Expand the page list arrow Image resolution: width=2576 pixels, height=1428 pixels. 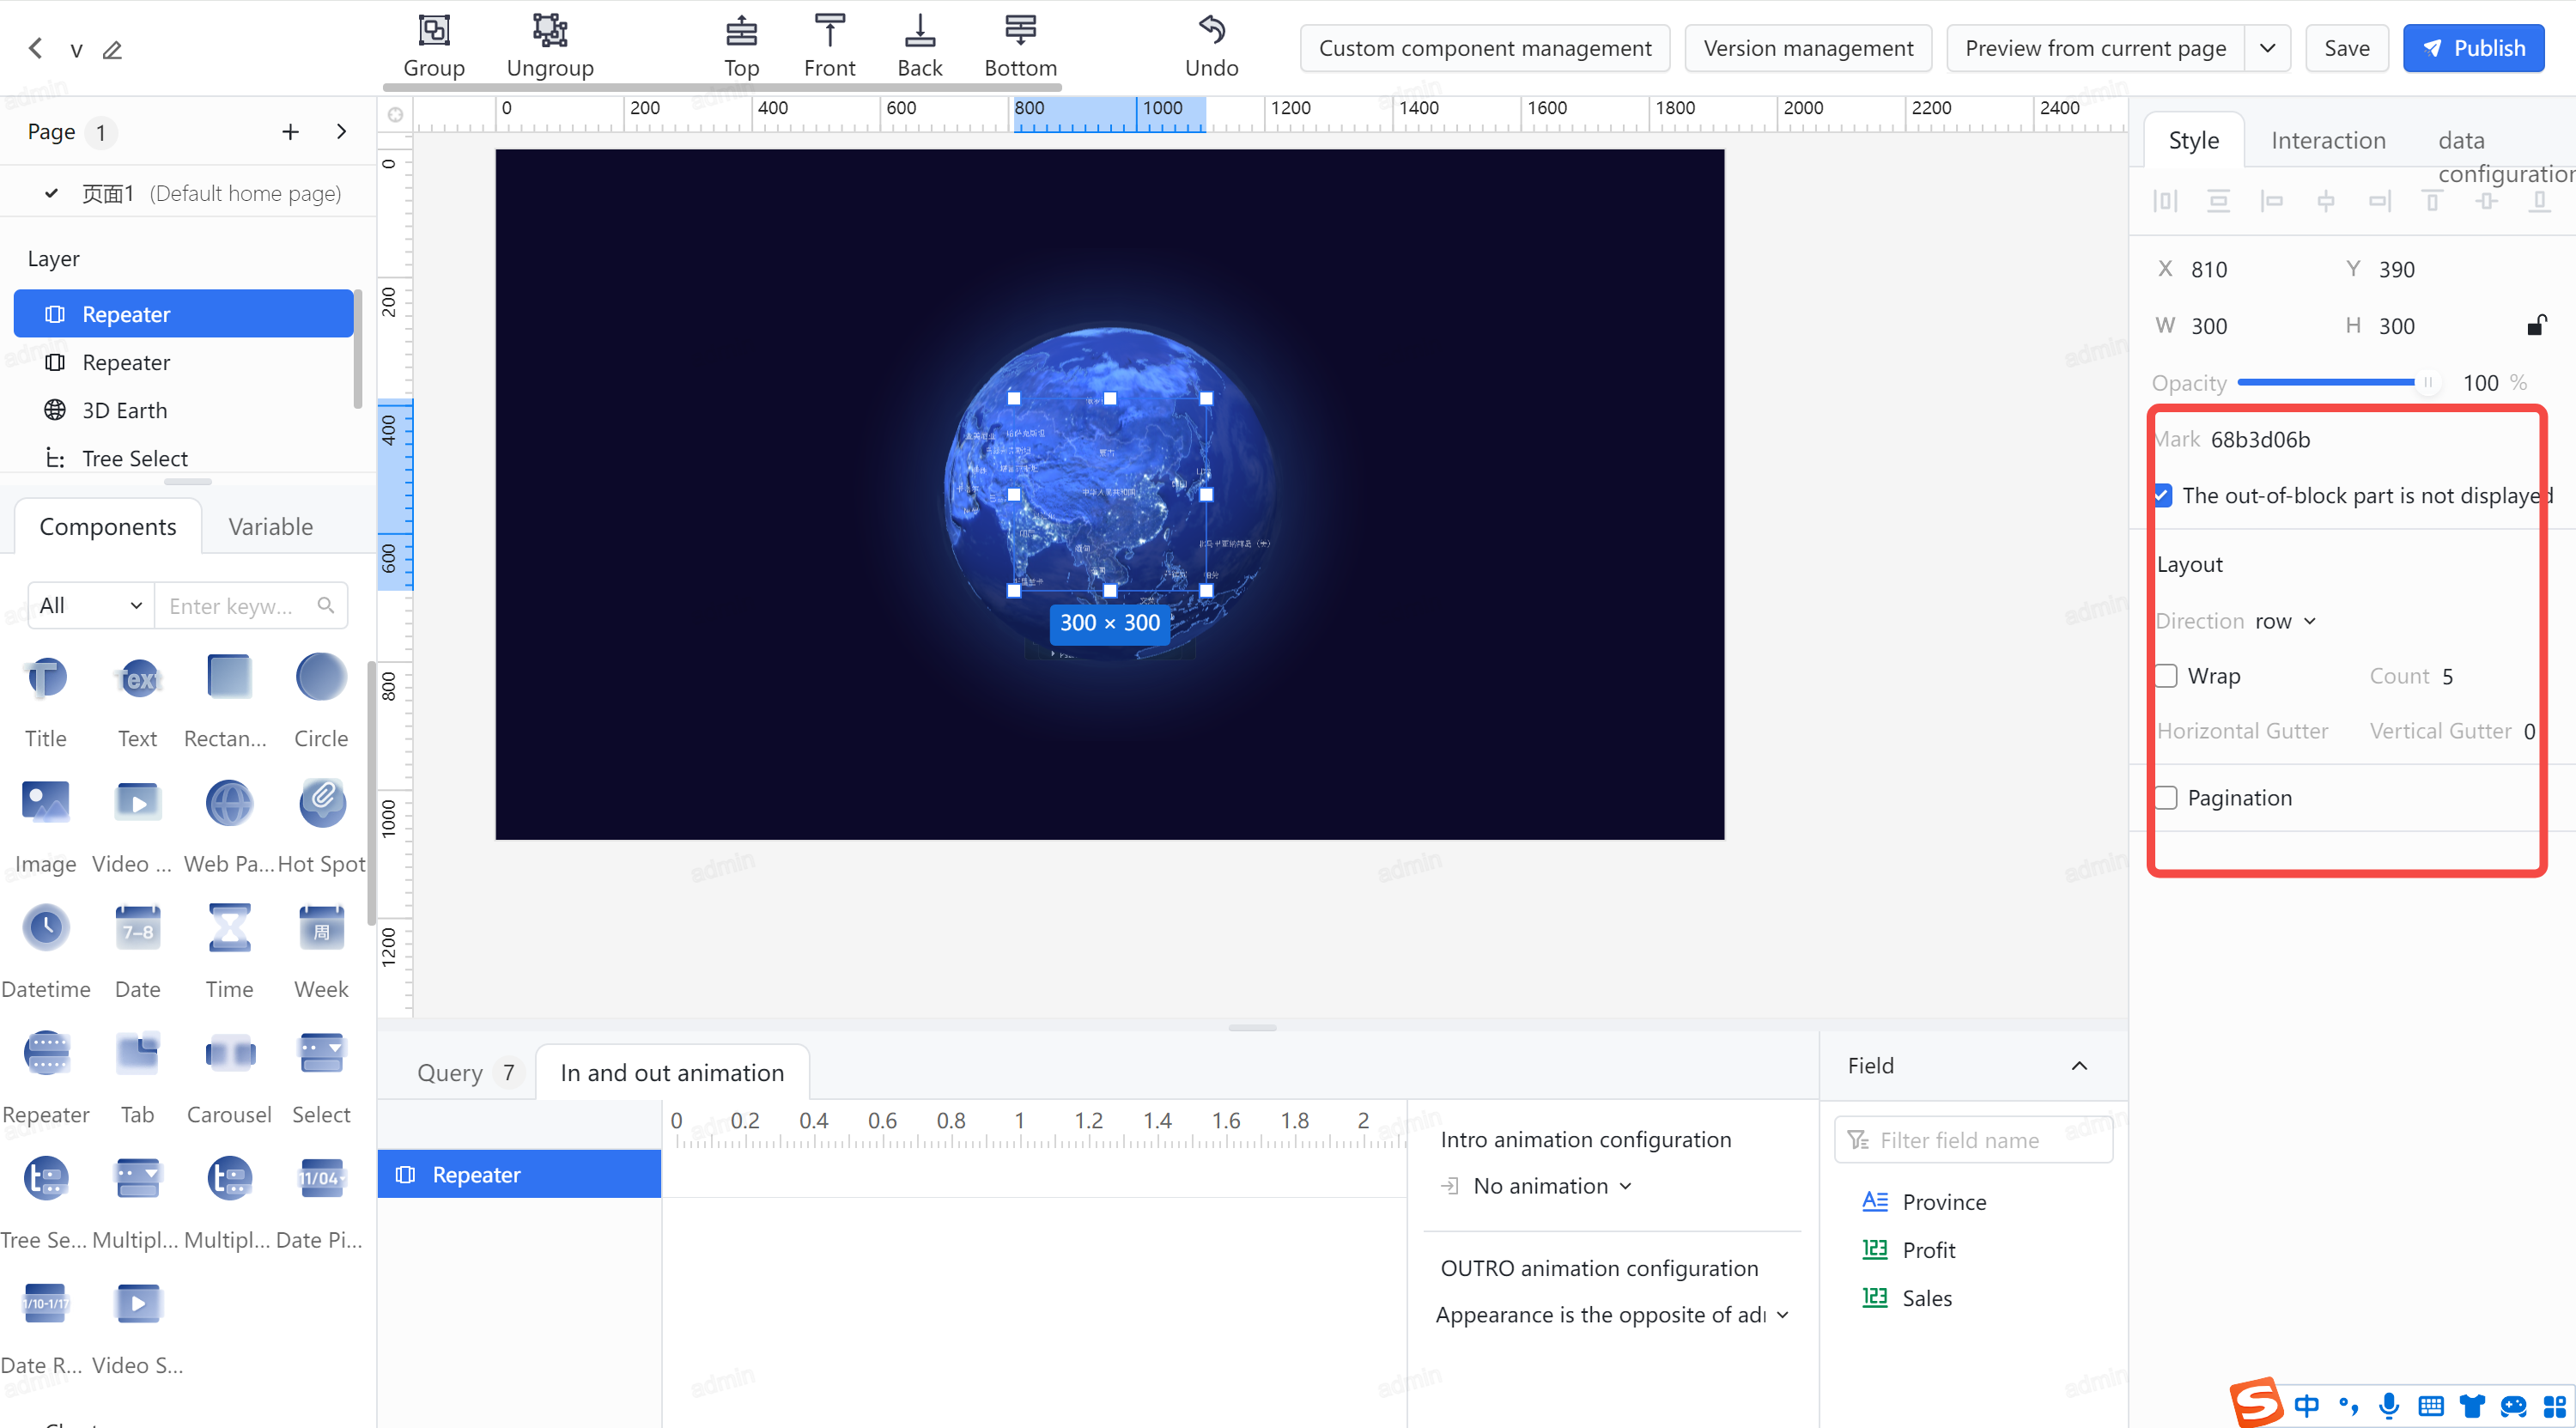coord(341,132)
